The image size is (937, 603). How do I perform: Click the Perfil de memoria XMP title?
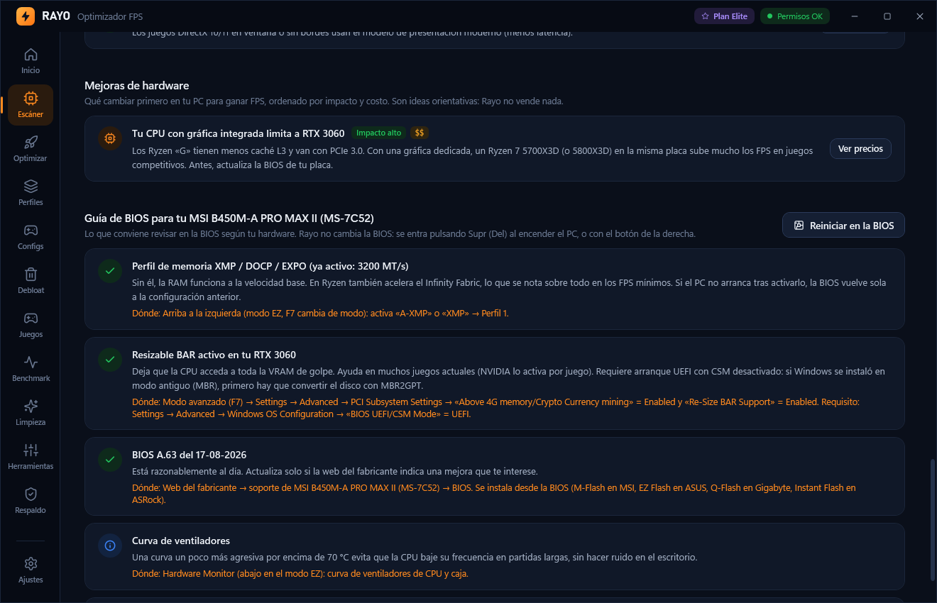click(270, 266)
